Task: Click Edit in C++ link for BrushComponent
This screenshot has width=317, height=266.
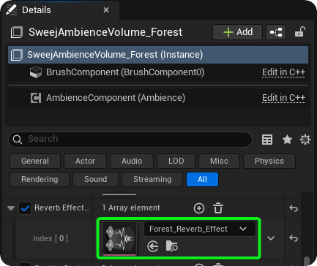Action: 283,72
